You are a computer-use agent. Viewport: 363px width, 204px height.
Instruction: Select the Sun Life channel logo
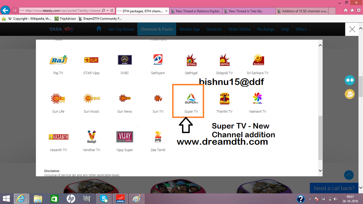click(x=58, y=99)
